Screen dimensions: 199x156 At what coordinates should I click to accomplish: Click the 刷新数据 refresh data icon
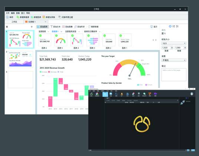89,26
